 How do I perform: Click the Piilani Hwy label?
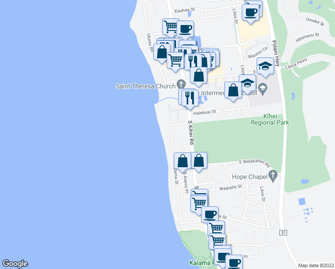point(275,53)
